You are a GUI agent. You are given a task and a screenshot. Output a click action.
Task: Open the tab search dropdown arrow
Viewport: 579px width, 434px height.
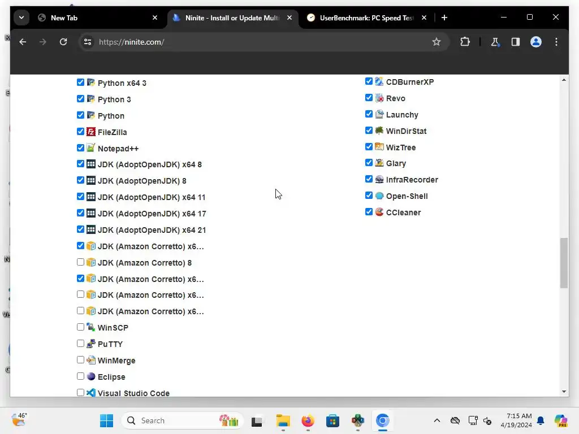point(21,18)
